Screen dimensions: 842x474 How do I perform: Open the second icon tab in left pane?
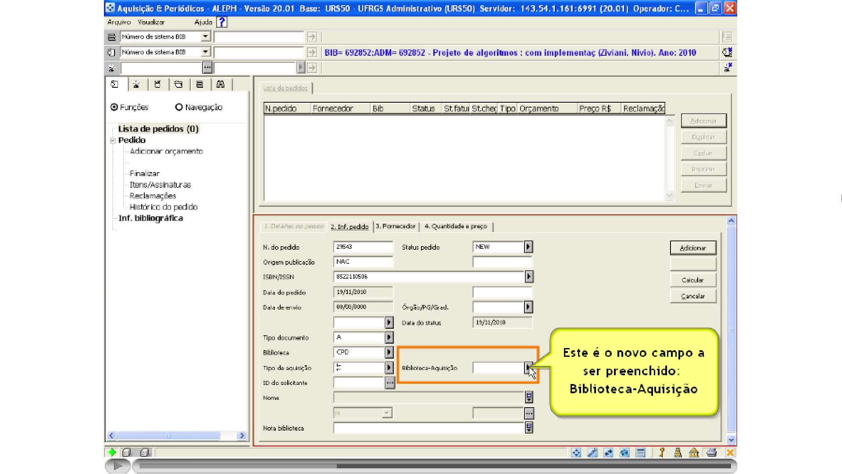pyautogui.click(x=136, y=84)
